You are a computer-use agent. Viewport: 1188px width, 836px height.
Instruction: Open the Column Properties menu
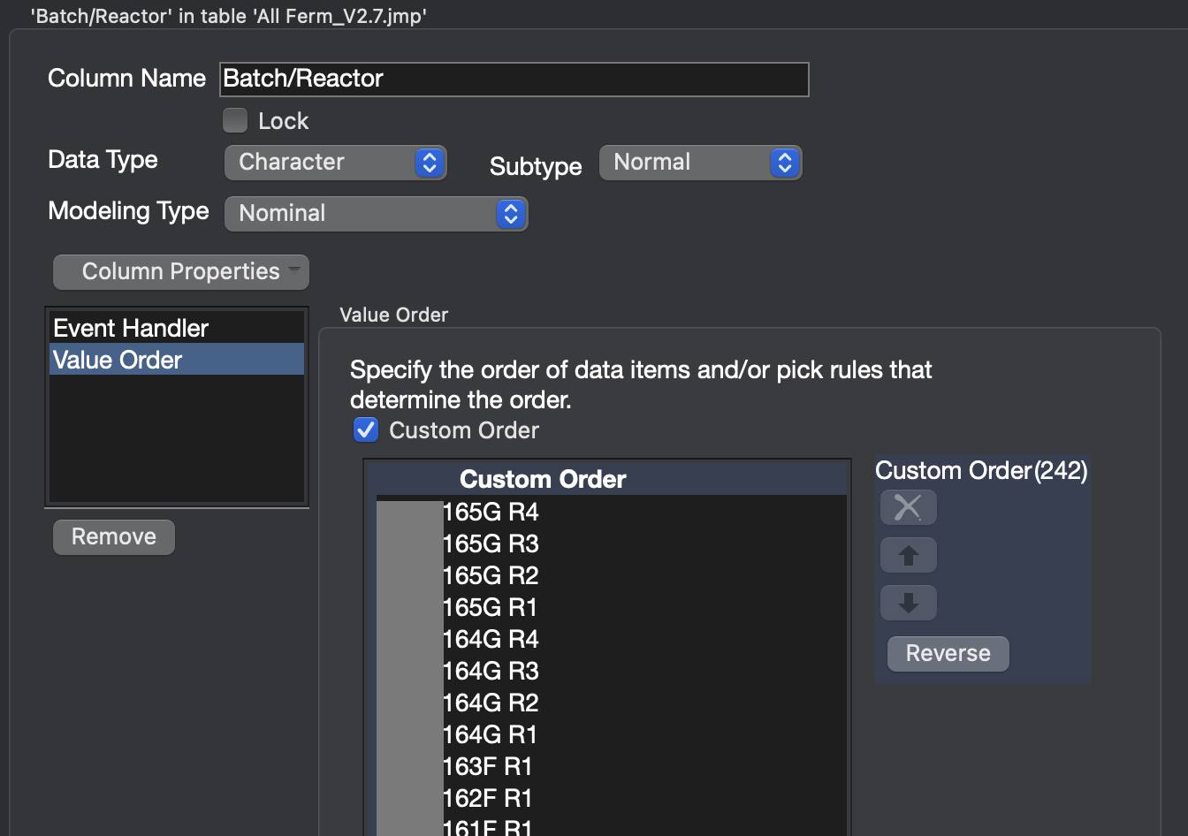[180, 271]
